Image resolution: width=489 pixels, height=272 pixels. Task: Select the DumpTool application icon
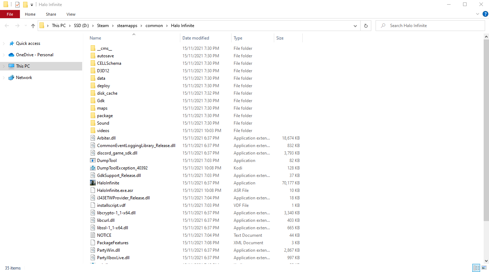93,161
